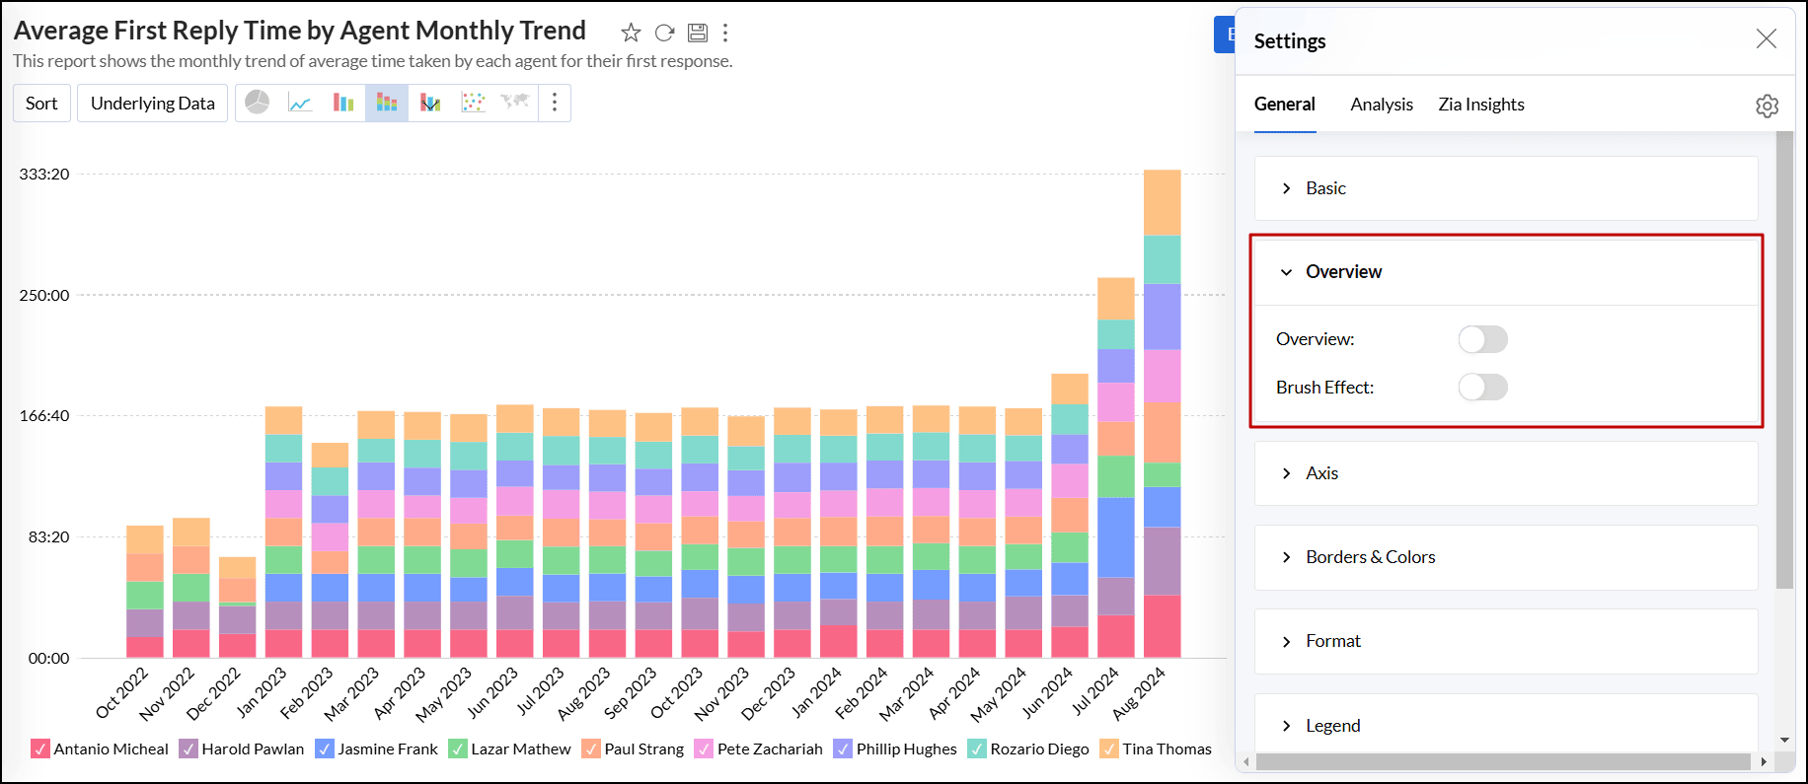The image size is (1808, 784).
Task: Switch to the Zia Insights tab
Action: pos(1480,105)
